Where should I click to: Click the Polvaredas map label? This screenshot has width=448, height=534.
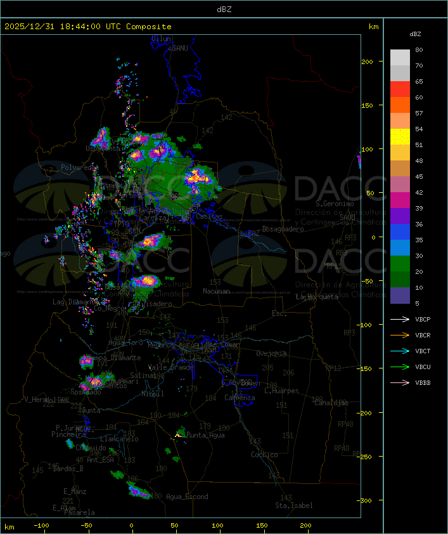pyautogui.click(x=79, y=167)
